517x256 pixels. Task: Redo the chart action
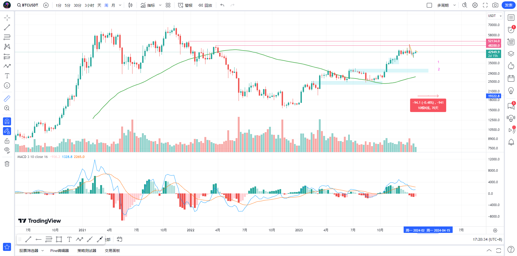tap(232, 5)
